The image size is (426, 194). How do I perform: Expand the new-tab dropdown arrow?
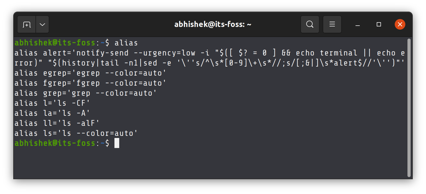point(42,25)
